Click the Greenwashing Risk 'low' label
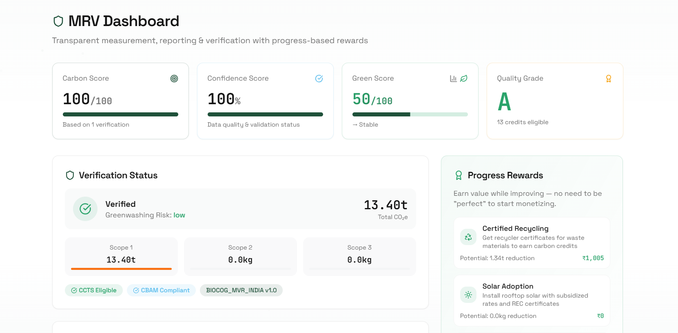 [179, 215]
